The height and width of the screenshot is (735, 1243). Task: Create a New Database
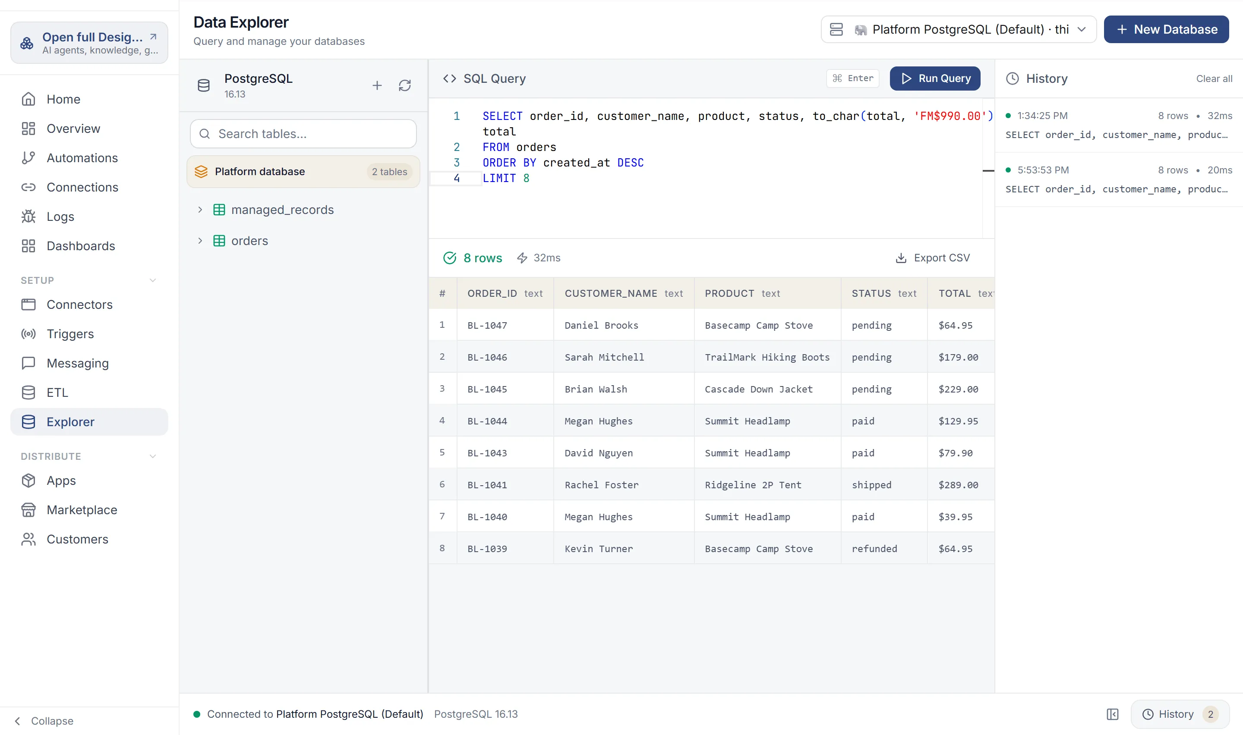[1166, 29]
